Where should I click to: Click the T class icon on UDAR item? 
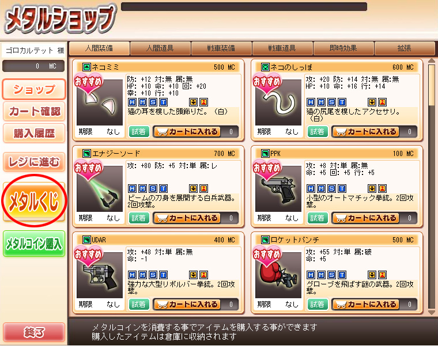164,275
